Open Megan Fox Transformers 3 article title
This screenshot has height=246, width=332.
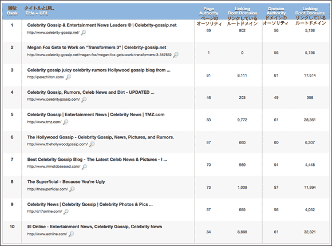click(x=97, y=47)
